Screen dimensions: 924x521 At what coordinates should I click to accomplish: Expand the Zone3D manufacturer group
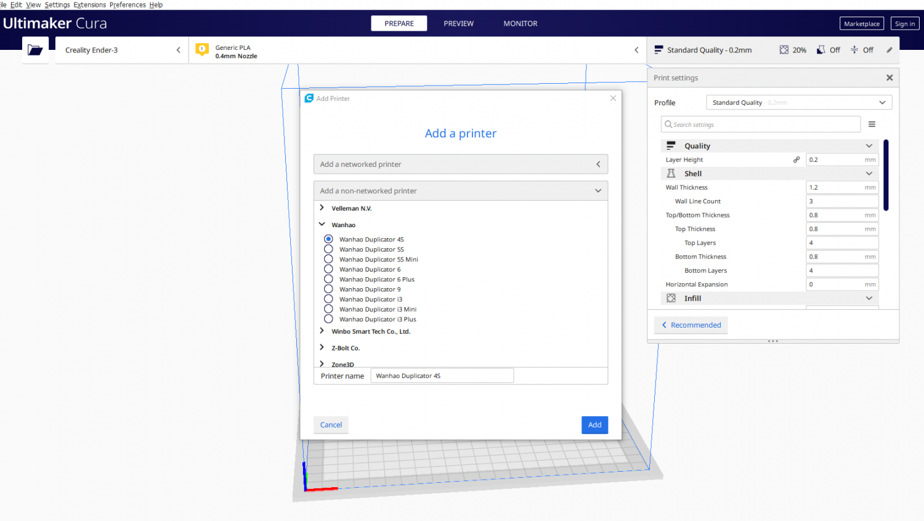click(322, 364)
